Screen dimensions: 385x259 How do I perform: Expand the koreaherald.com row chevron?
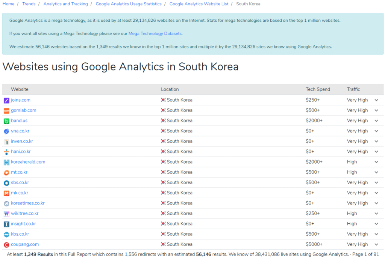tap(376, 162)
